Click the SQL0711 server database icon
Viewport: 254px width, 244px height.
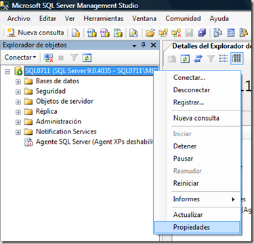[18, 71]
